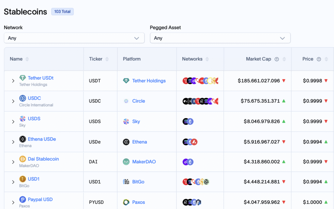The width and height of the screenshot is (334, 209).
Task: Click the BitGo platform logo
Action: pos(126,182)
